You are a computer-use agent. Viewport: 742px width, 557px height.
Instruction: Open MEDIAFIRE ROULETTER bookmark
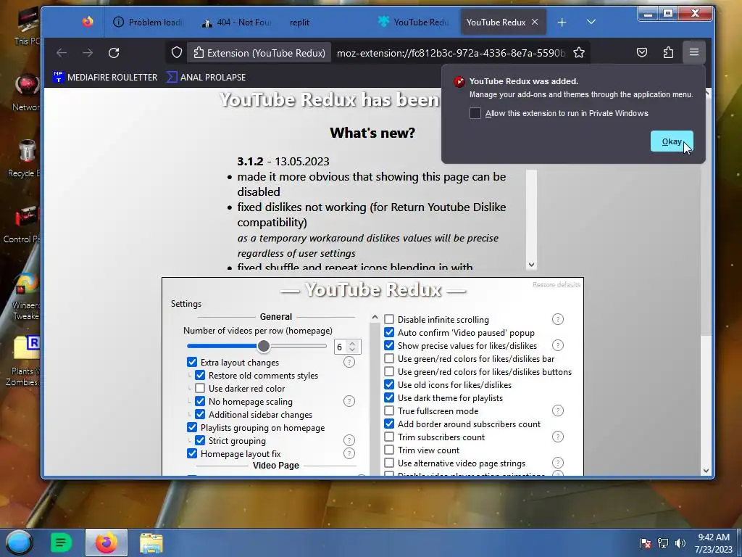click(x=105, y=77)
